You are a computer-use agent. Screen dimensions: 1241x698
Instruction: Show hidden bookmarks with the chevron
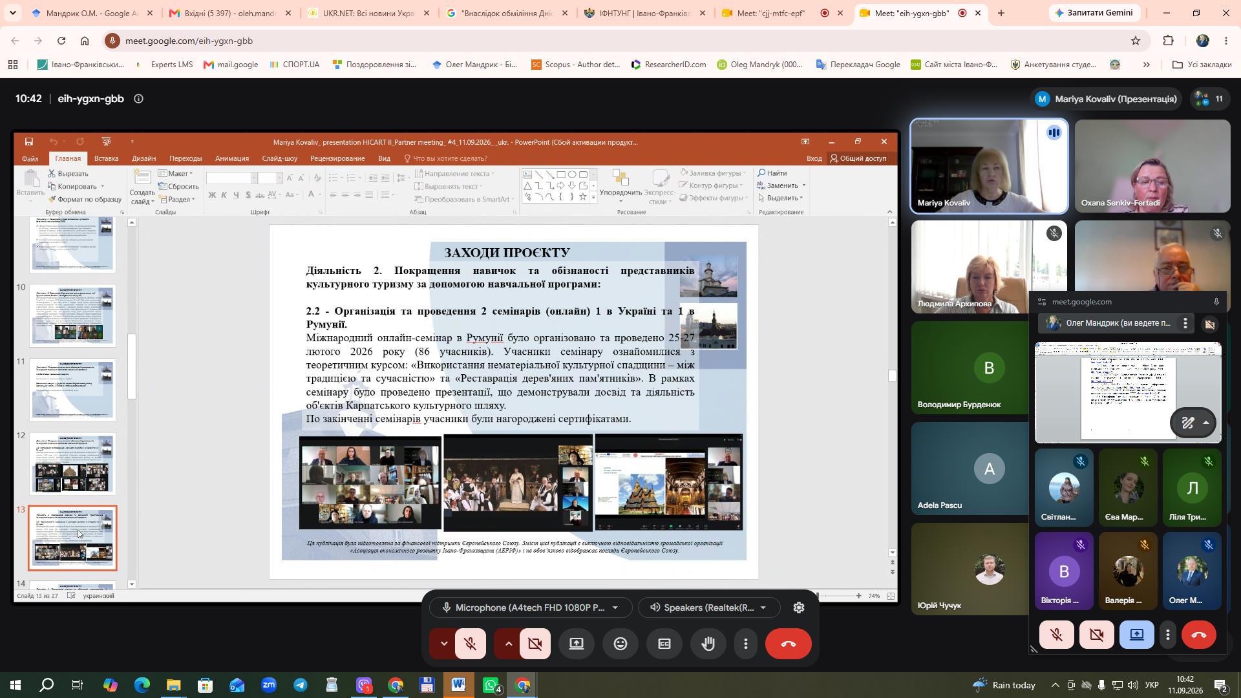(1146, 65)
